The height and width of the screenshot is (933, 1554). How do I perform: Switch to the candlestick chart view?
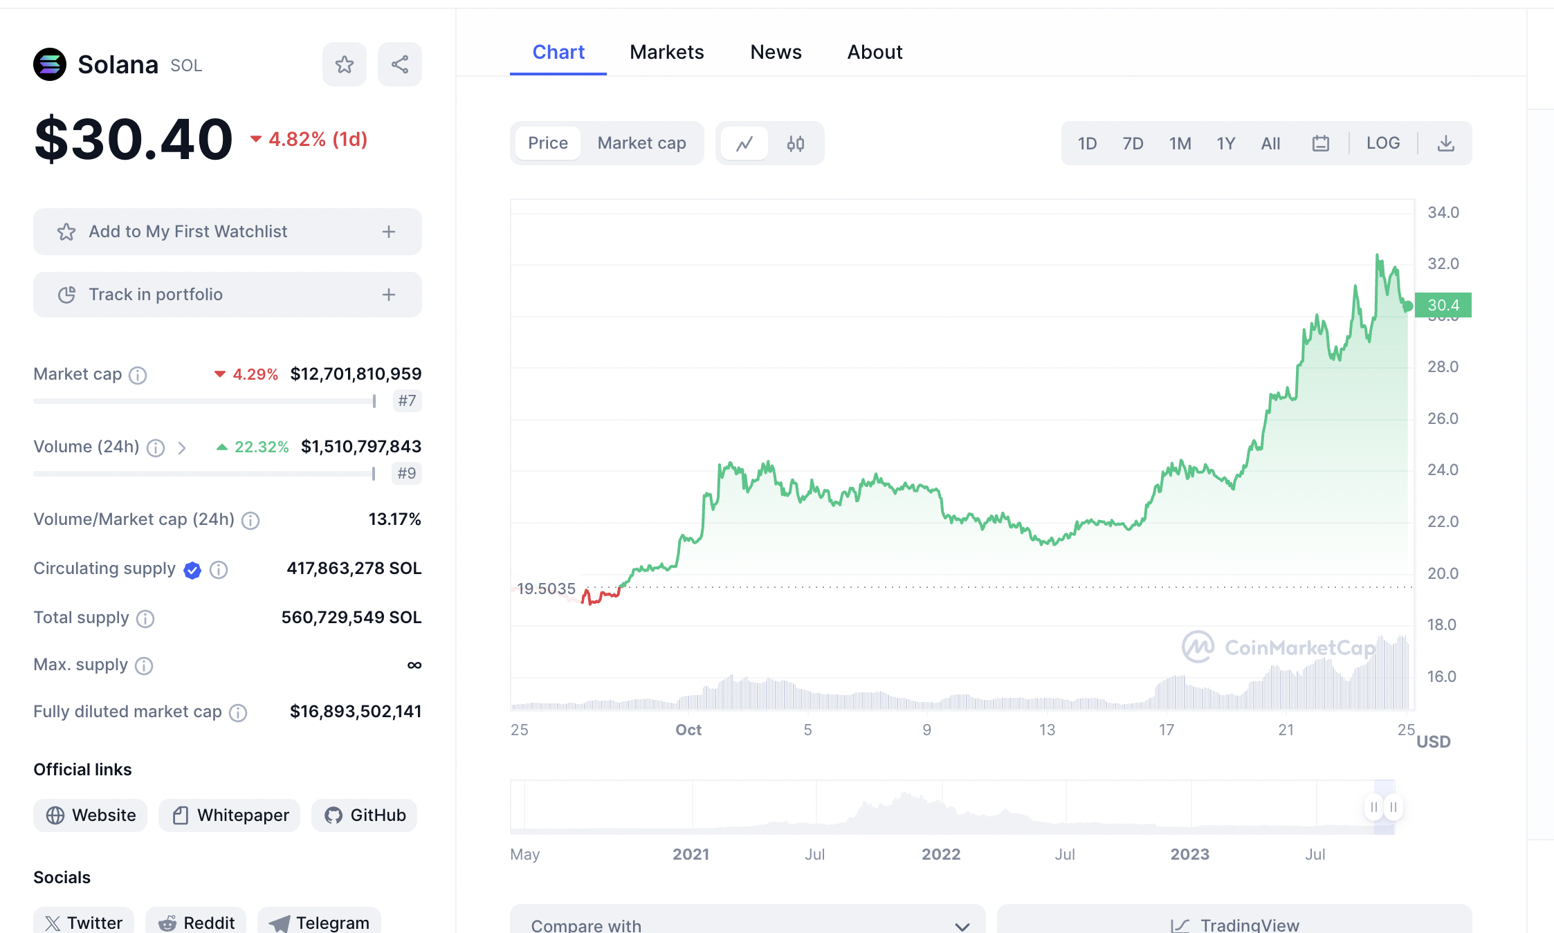pyautogui.click(x=796, y=143)
